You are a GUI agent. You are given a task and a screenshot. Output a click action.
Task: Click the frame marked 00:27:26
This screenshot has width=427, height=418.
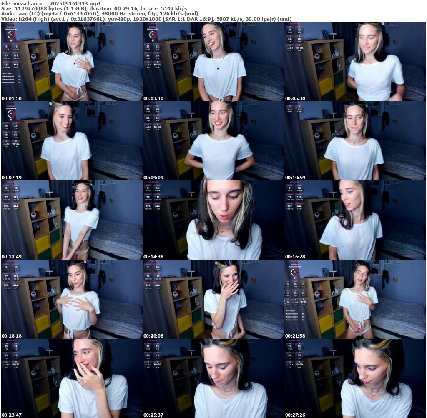355,378
